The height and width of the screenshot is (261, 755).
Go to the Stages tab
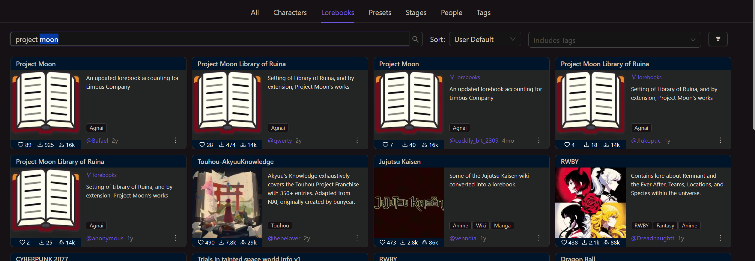pyautogui.click(x=416, y=13)
